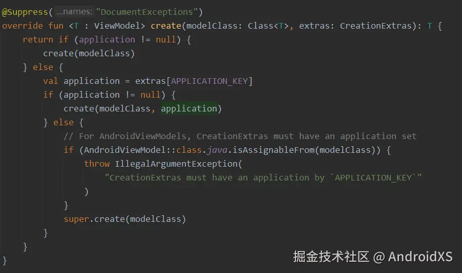Image resolution: width=462 pixels, height=273 pixels.
Task: Click the ...names: parameter hint
Action: [75, 11]
